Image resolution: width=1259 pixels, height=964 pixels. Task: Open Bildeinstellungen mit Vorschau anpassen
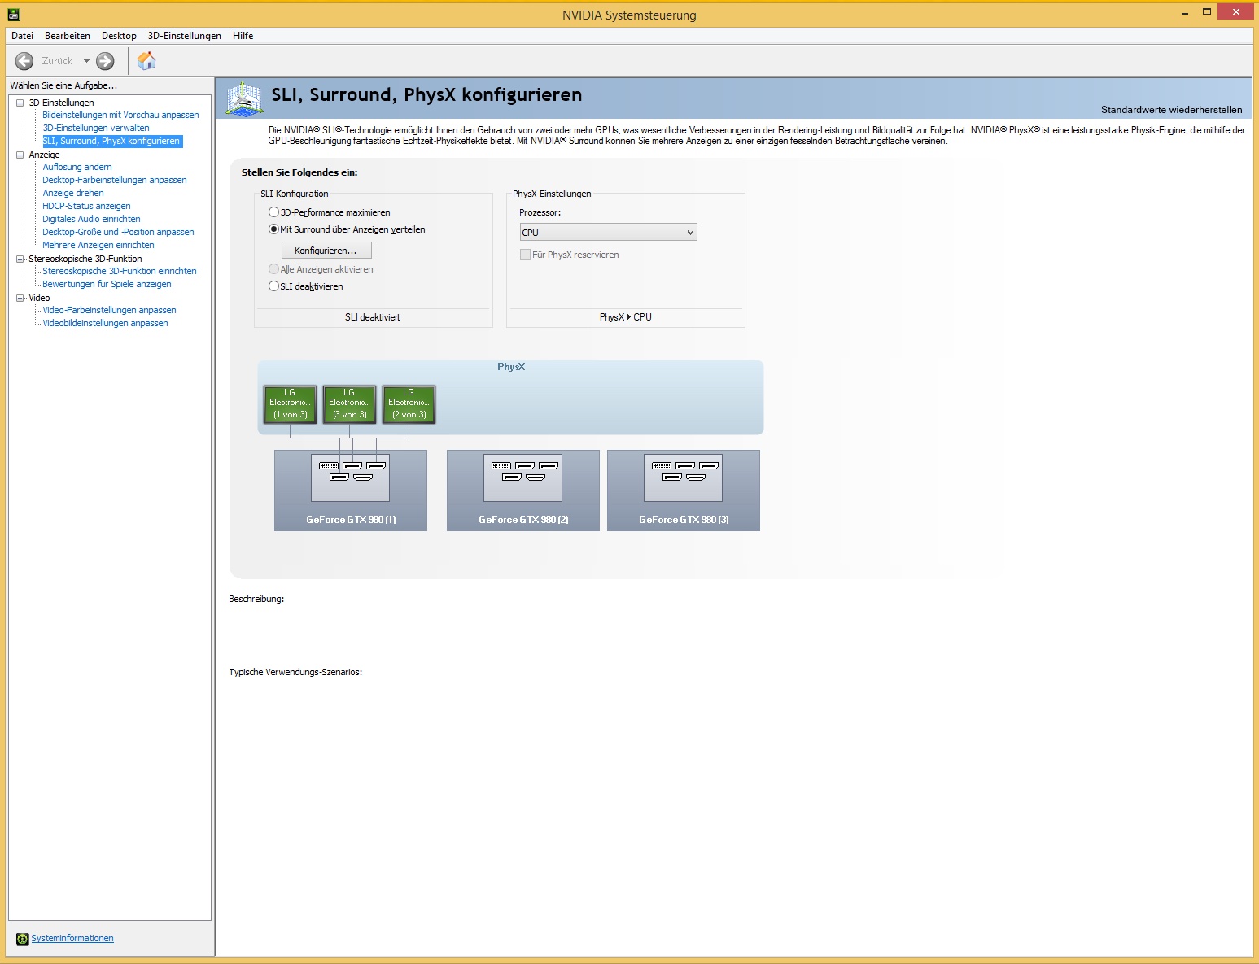120,115
